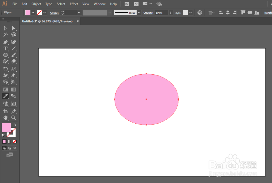This screenshot has height=183, width=272.
Task: Click the Fill color swatch in toolbox
Action: [x=6, y=128]
